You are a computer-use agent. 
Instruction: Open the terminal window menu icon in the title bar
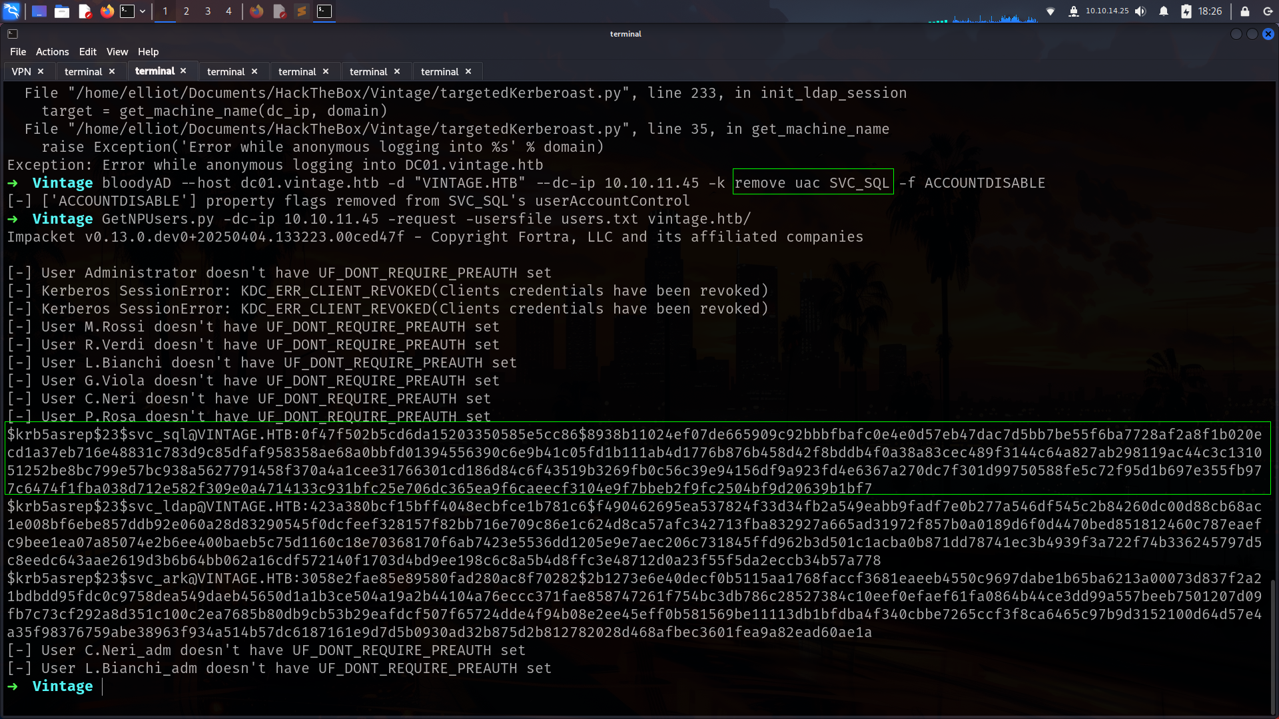[x=13, y=34]
